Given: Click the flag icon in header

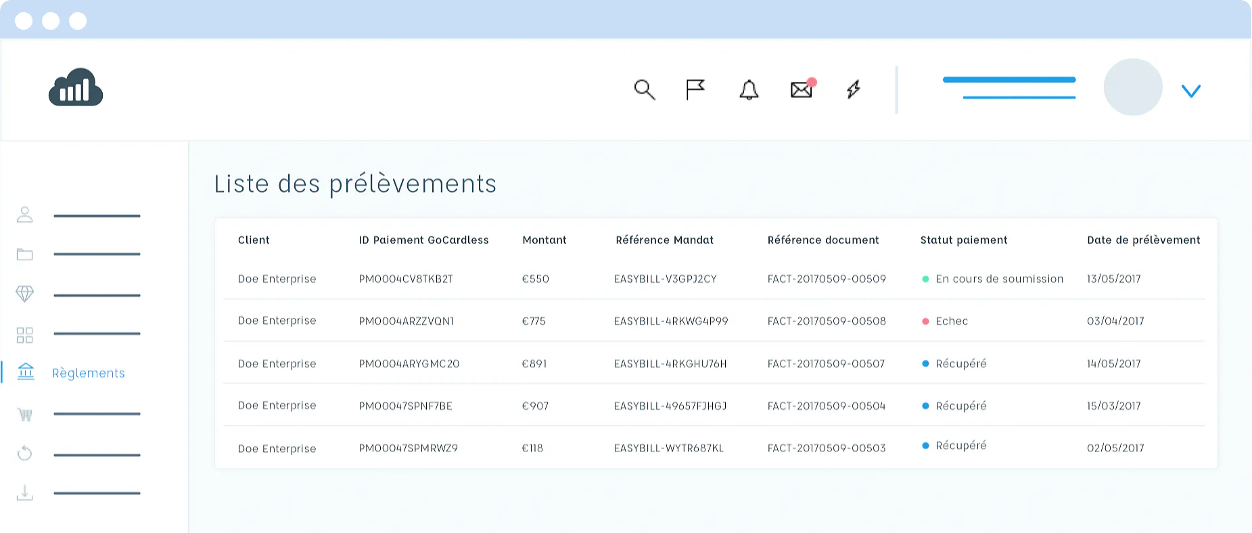Looking at the screenshot, I should click(x=695, y=89).
